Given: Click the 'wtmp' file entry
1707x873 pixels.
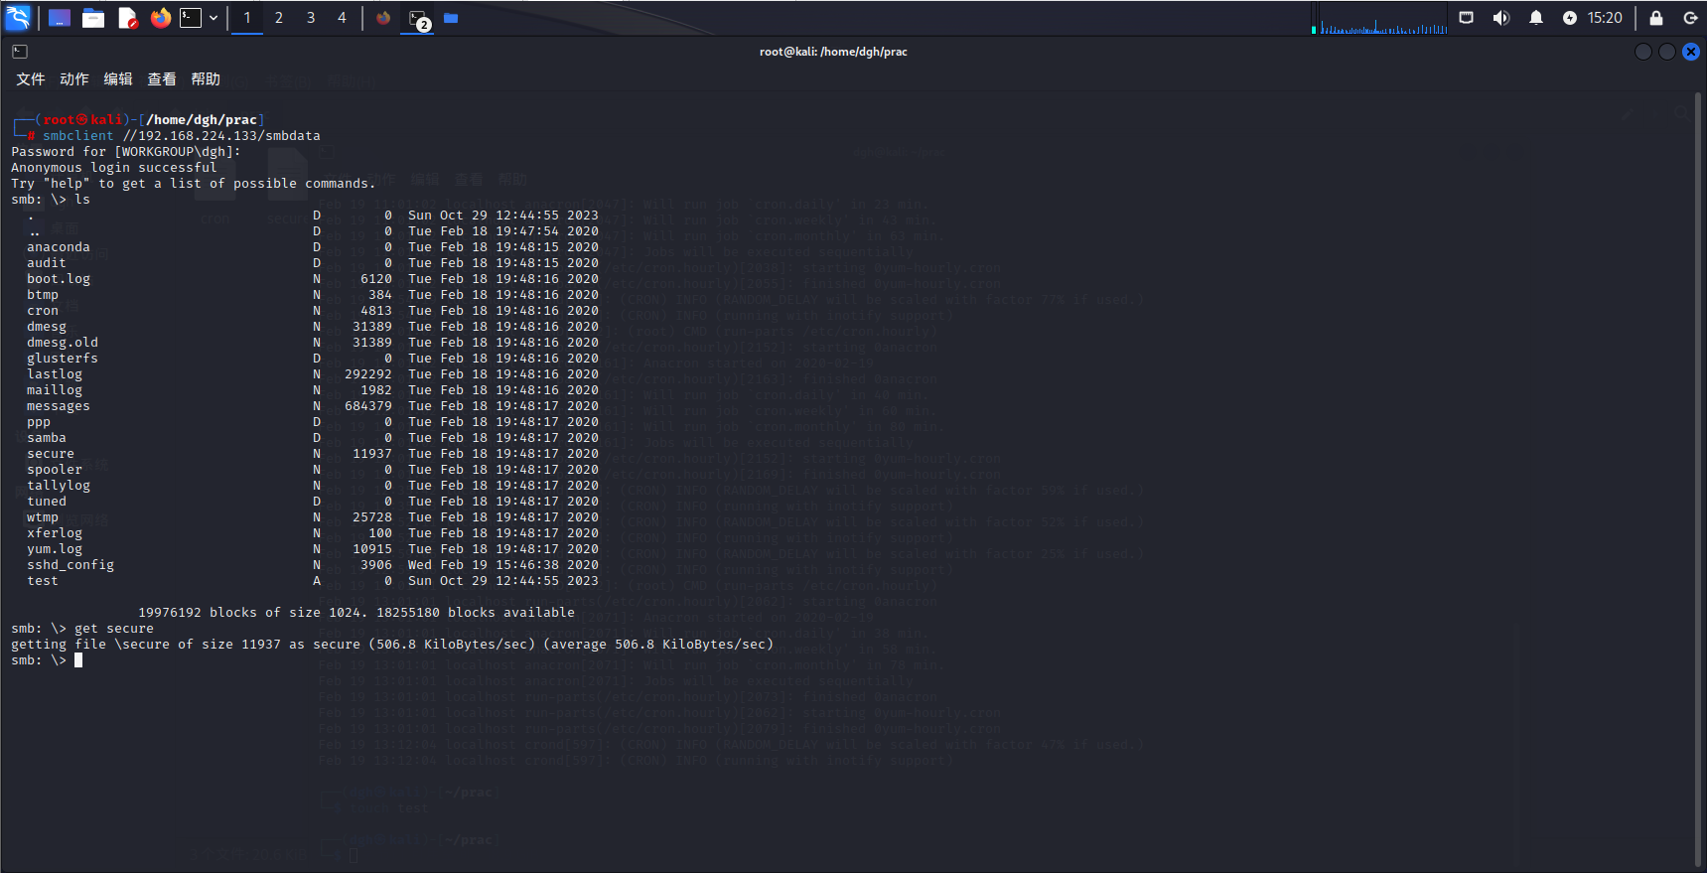Looking at the screenshot, I should pyautogui.click(x=43, y=517).
